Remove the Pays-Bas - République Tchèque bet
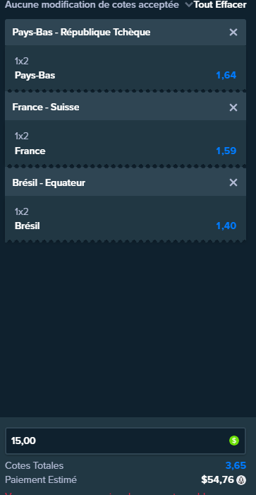 pos(233,33)
